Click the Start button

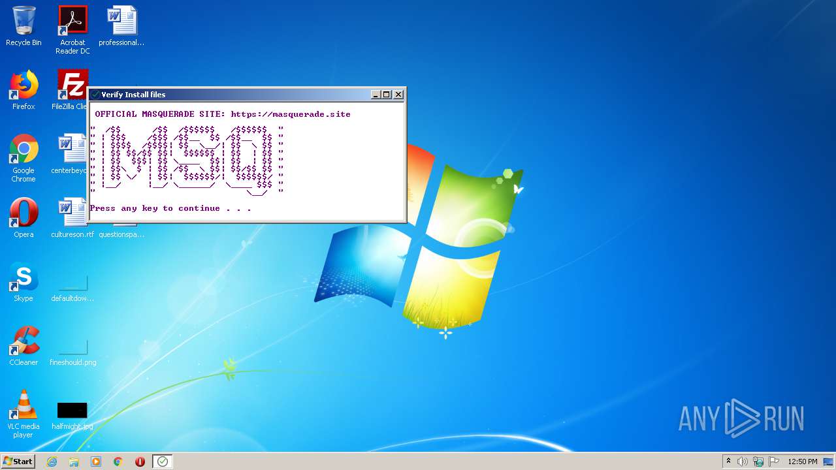(x=18, y=462)
